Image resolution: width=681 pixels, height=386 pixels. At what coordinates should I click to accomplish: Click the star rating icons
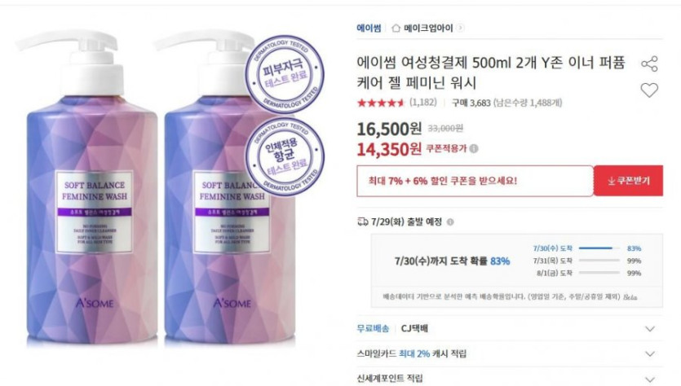(380, 103)
